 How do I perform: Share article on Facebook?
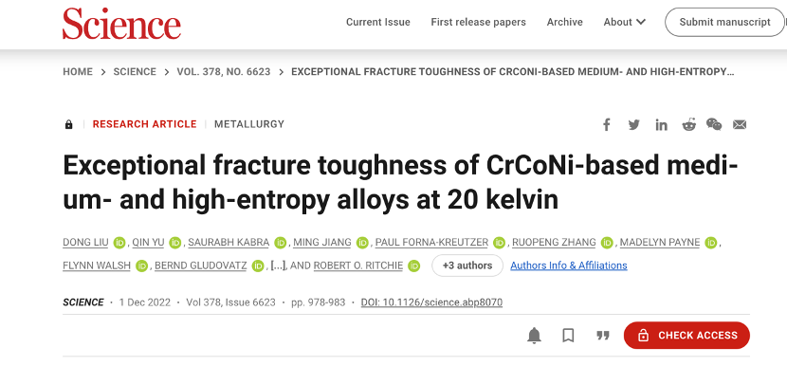(606, 124)
